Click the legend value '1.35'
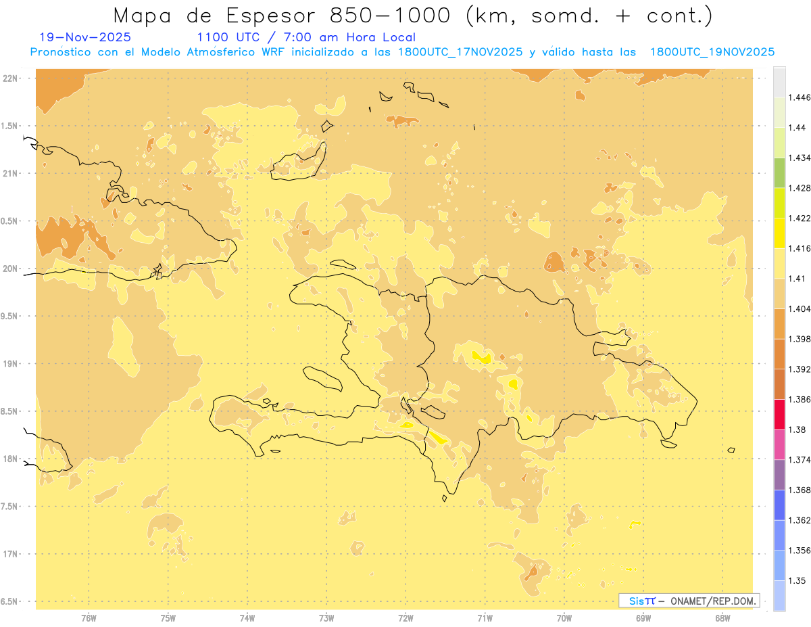Screen dimensions: 811x627 pyautogui.click(x=797, y=580)
